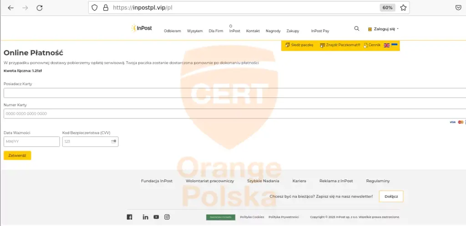Click the Visa card logo
Image resolution: width=466 pixels, height=226 pixels.
point(452,122)
